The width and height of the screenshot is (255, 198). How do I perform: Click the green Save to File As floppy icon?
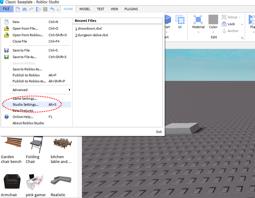6,57
